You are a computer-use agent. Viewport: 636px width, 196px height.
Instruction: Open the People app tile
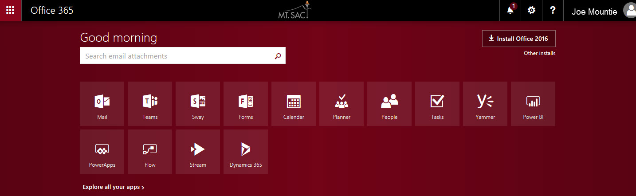(x=389, y=104)
